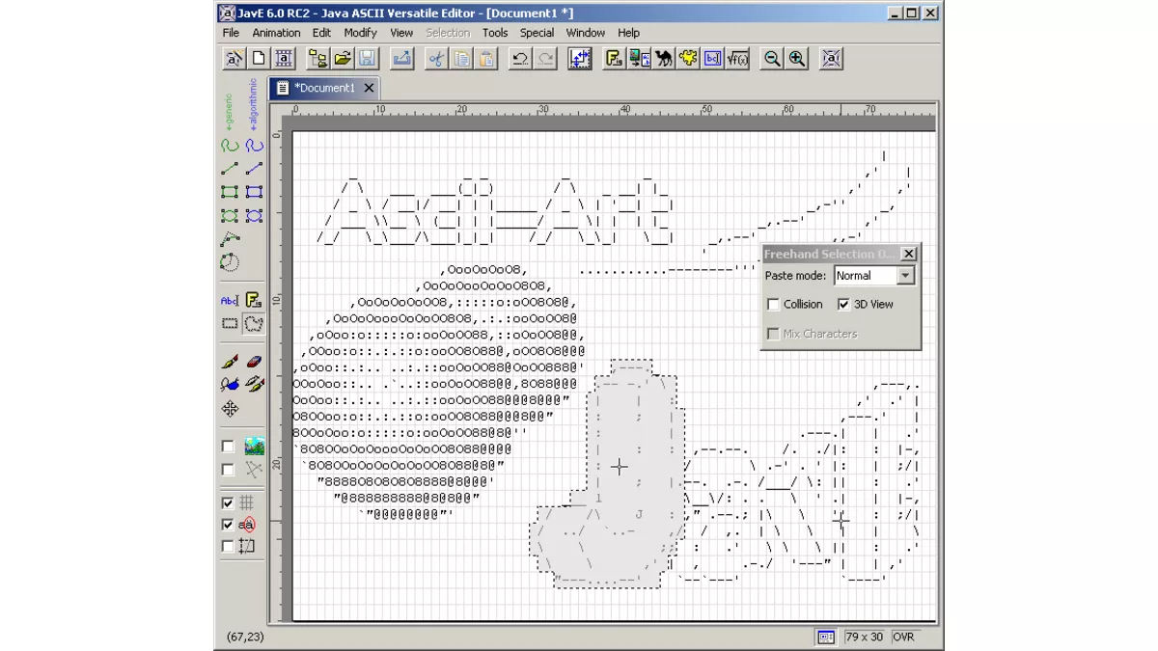Disable the 3D View option
Image resolution: width=1158 pixels, height=651 pixels.
pyautogui.click(x=844, y=304)
